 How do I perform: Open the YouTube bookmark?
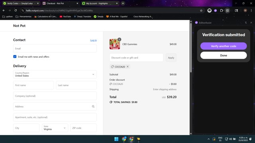(65, 17)
